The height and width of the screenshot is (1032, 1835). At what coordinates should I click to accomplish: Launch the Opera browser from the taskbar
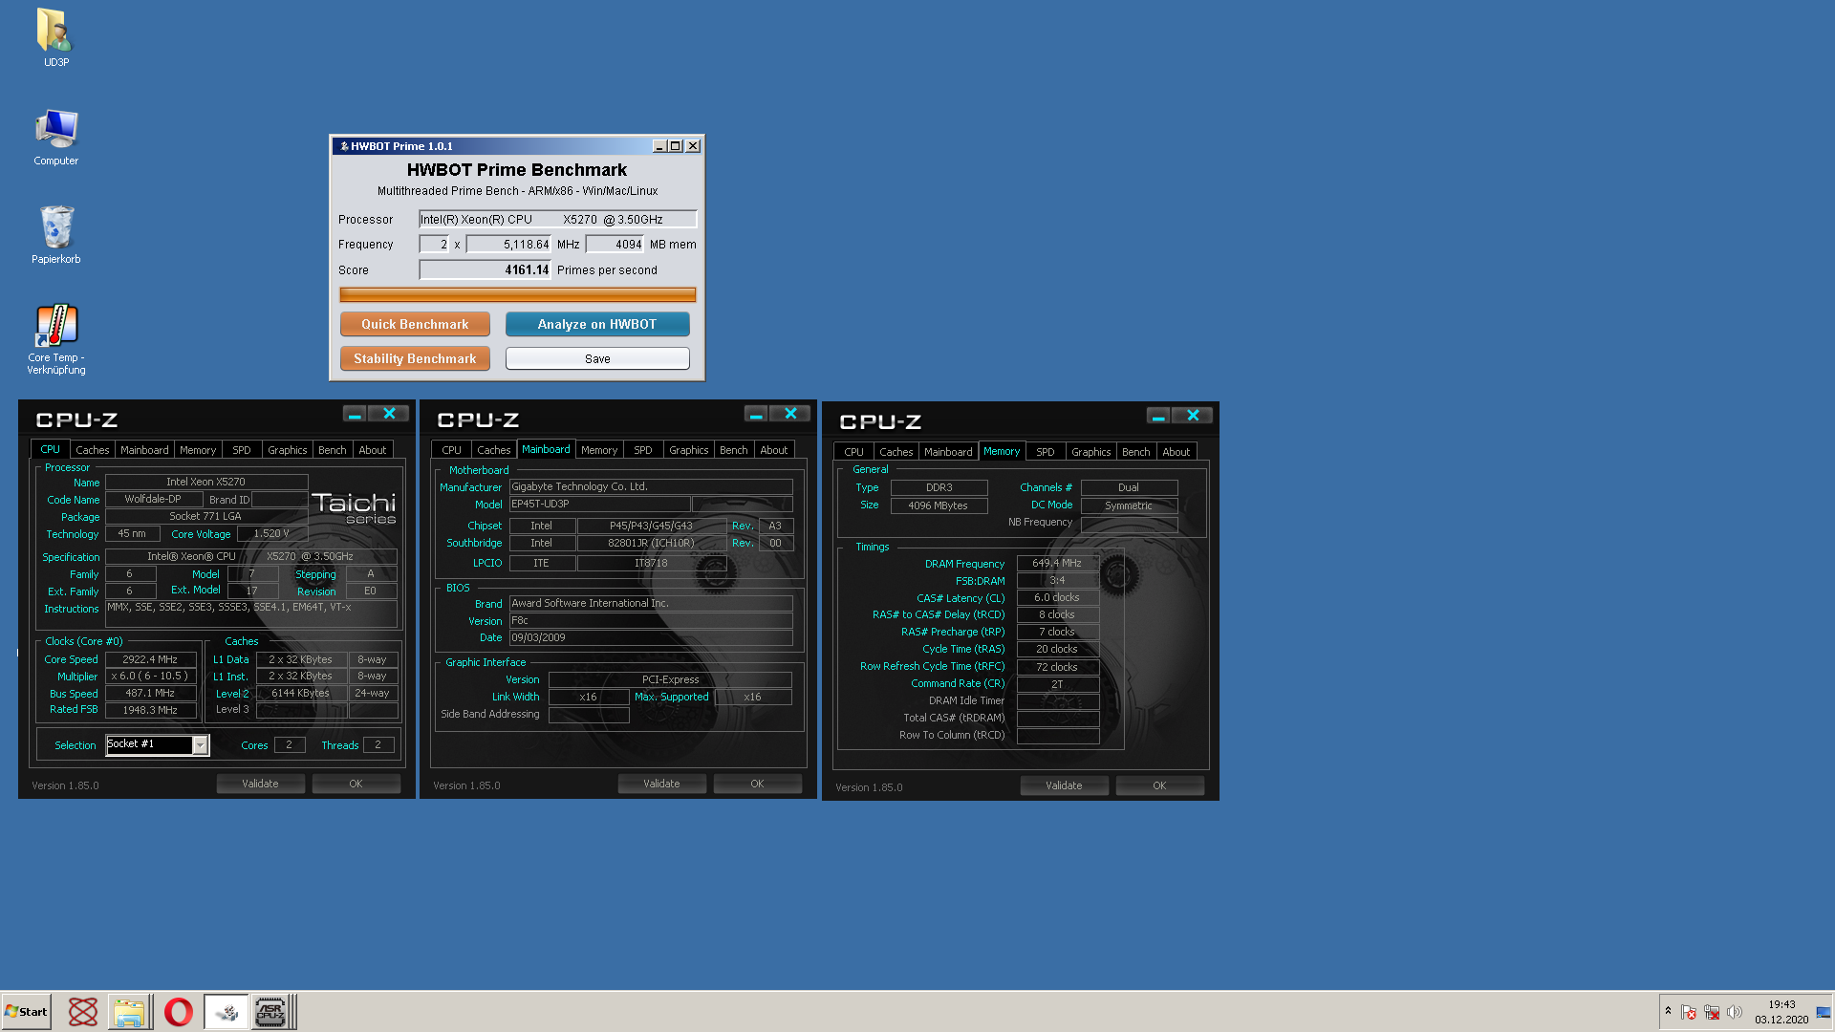point(179,1012)
